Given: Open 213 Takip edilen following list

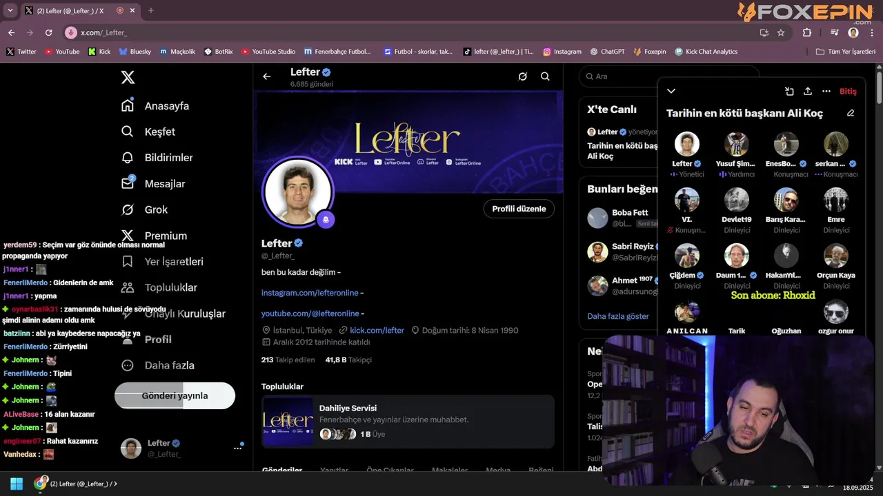Looking at the screenshot, I should tap(288, 360).
